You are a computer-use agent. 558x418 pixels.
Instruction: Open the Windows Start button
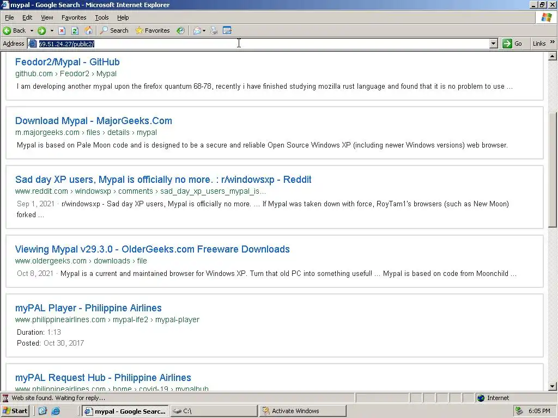click(x=15, y=411)
